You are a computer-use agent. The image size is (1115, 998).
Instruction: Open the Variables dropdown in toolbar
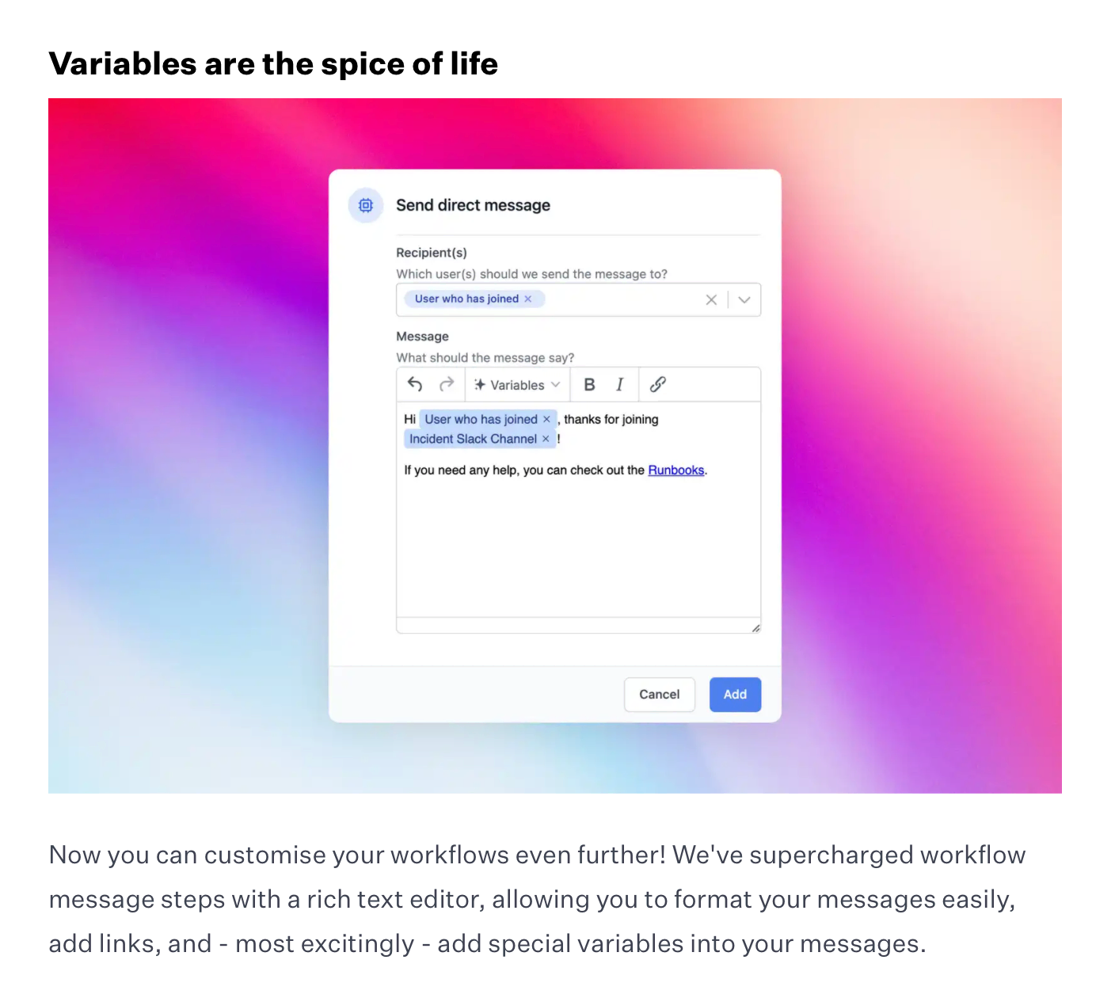click(x=517, y=385)
